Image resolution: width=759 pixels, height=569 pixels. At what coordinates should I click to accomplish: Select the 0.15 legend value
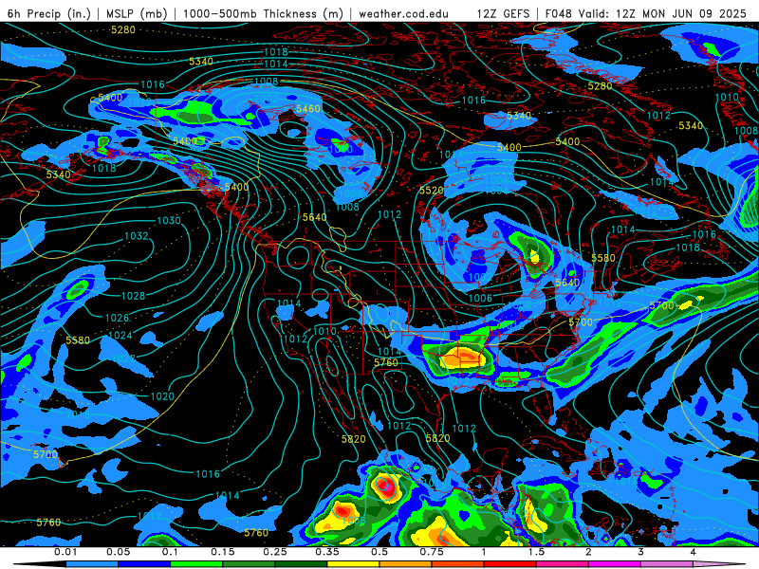tap(223, 552)
